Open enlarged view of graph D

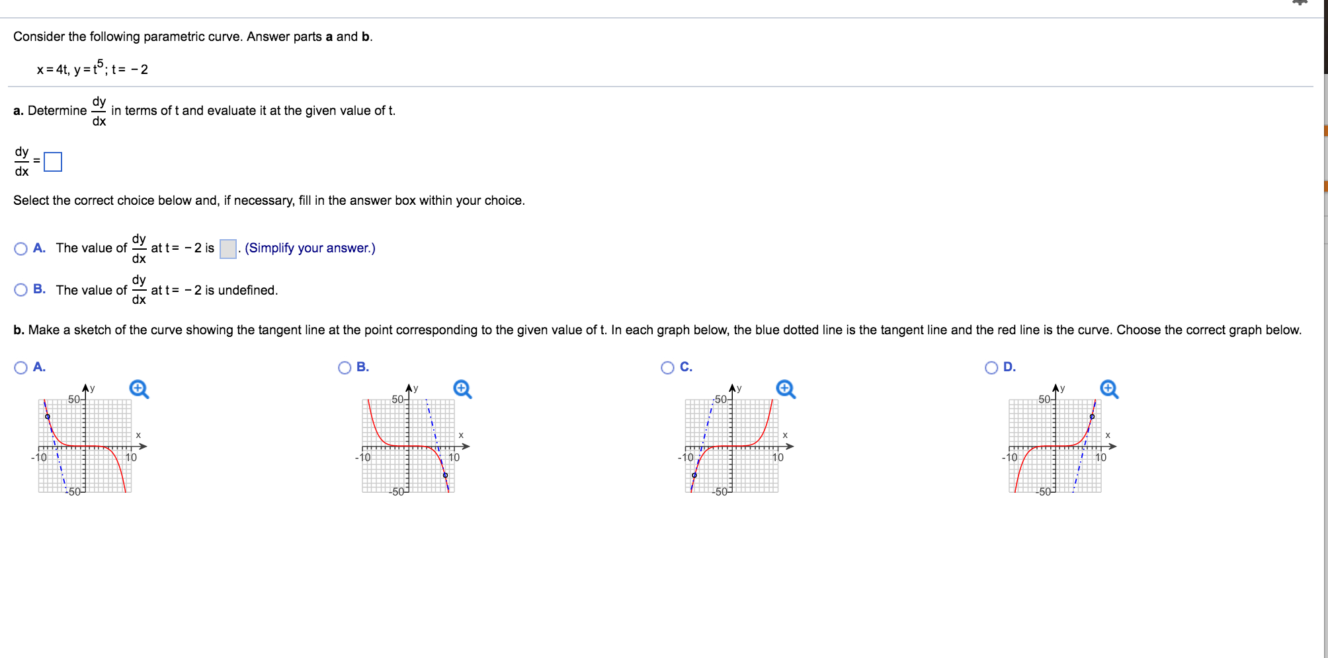click(1109, 389)
